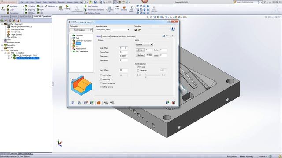Image resolution: width=282 pixels, height=158 pixels.
Task: Click the Load template folder icon
Action: (139, 29)
